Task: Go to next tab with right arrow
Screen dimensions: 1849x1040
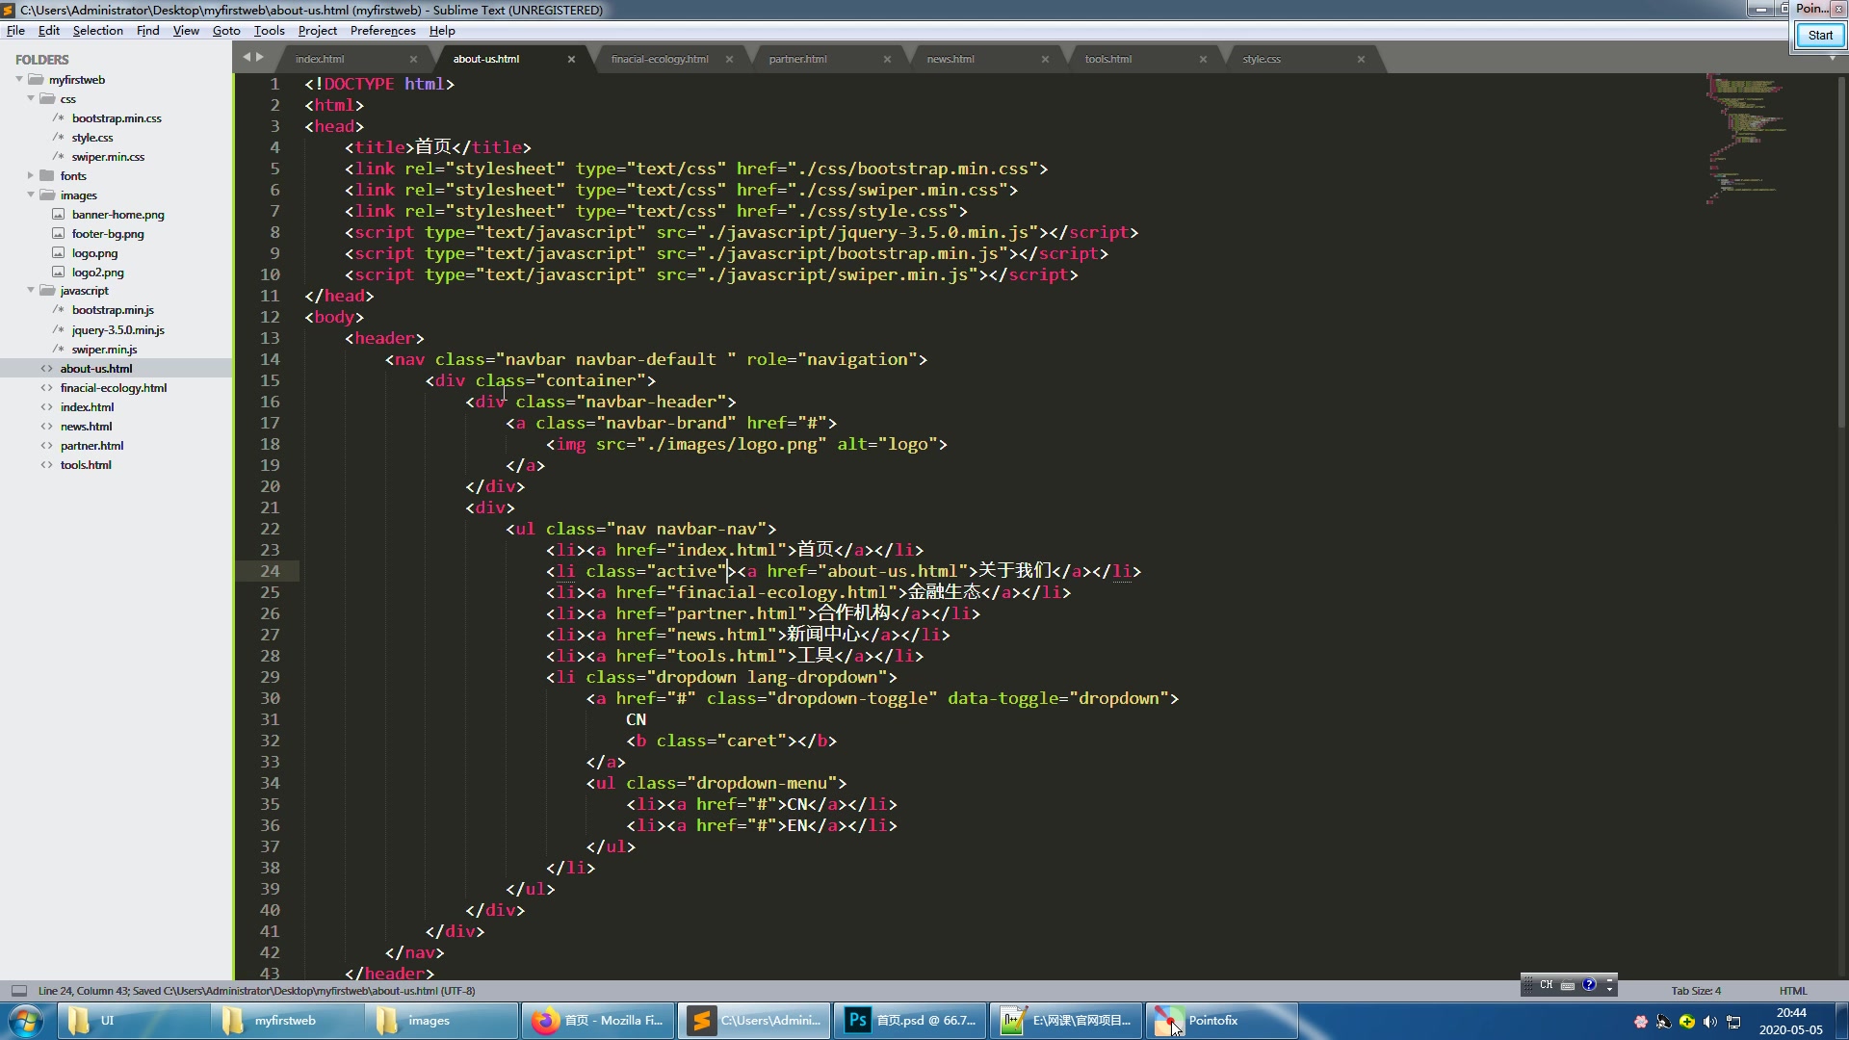Action: point(259,58)
